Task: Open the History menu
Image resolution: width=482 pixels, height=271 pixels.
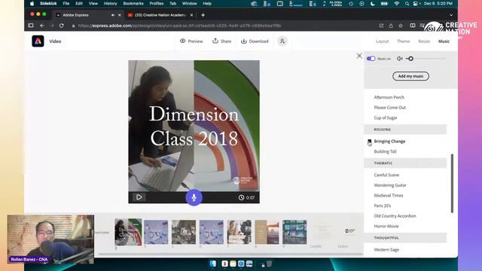Action: point(110,4)
